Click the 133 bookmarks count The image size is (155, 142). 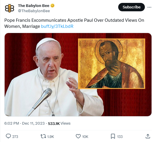coord(120,137)
